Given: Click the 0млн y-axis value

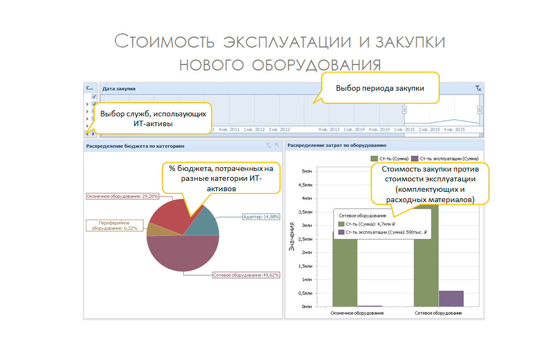Looking at the screenshot, I should coord(307,306).
